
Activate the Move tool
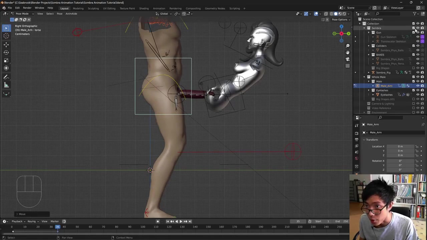6,44
